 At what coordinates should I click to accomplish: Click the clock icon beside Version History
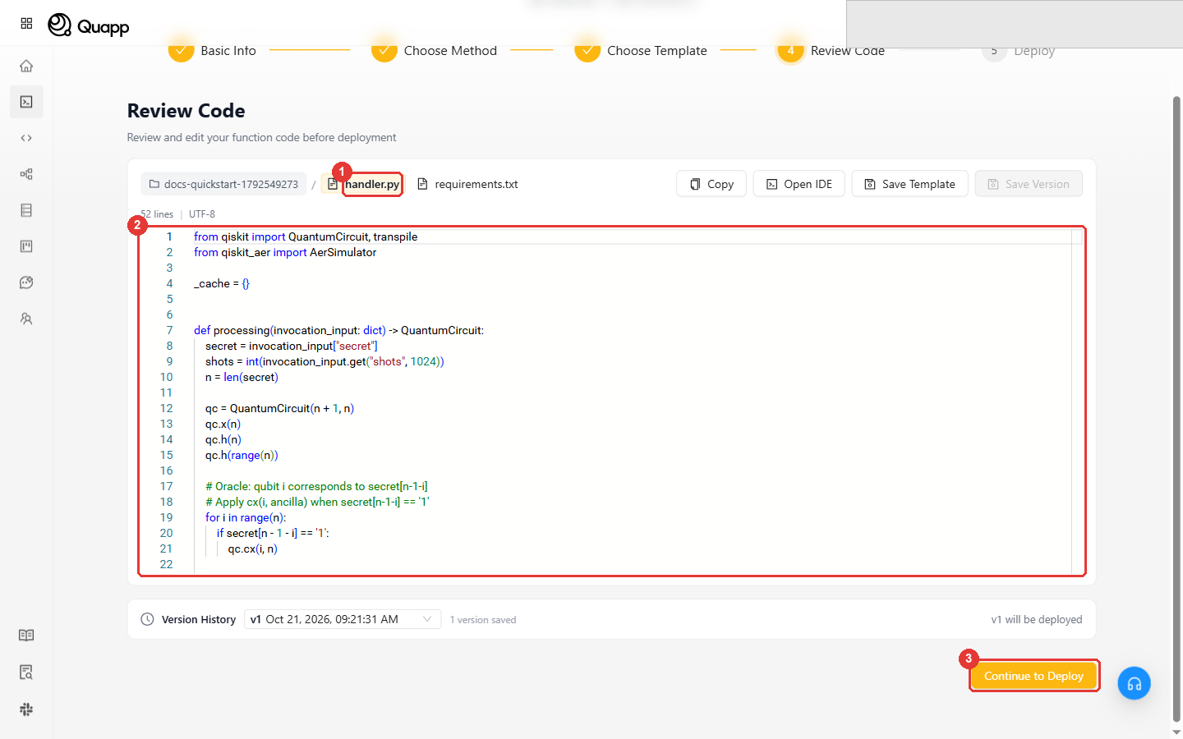coord(147,619)
